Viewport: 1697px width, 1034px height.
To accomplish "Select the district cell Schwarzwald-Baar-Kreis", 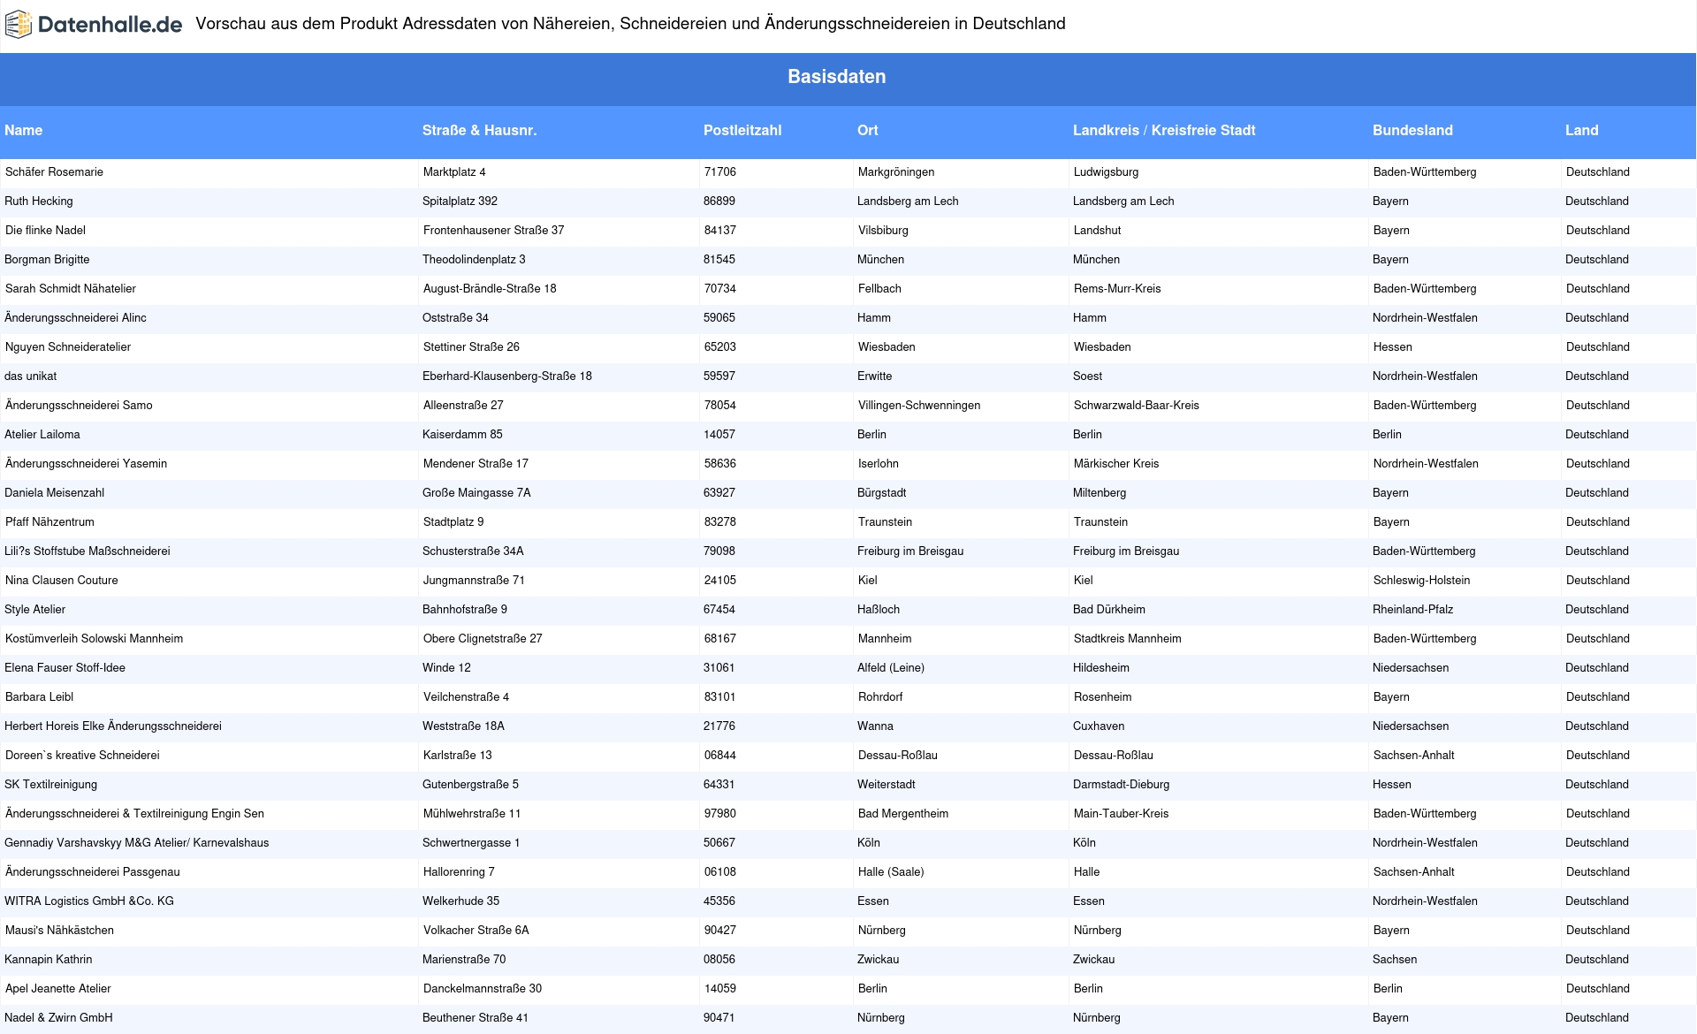I will click(x=1137, y=406).
